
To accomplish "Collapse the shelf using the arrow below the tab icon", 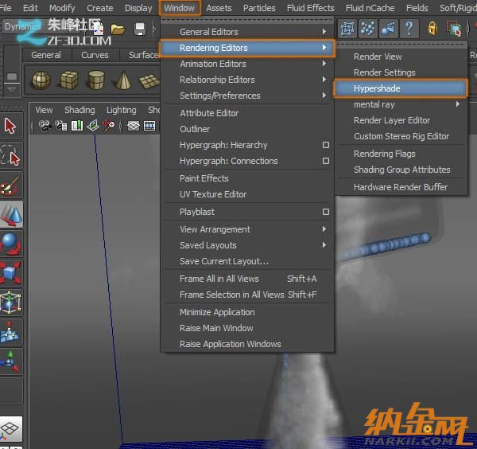I will coord(12,90).
